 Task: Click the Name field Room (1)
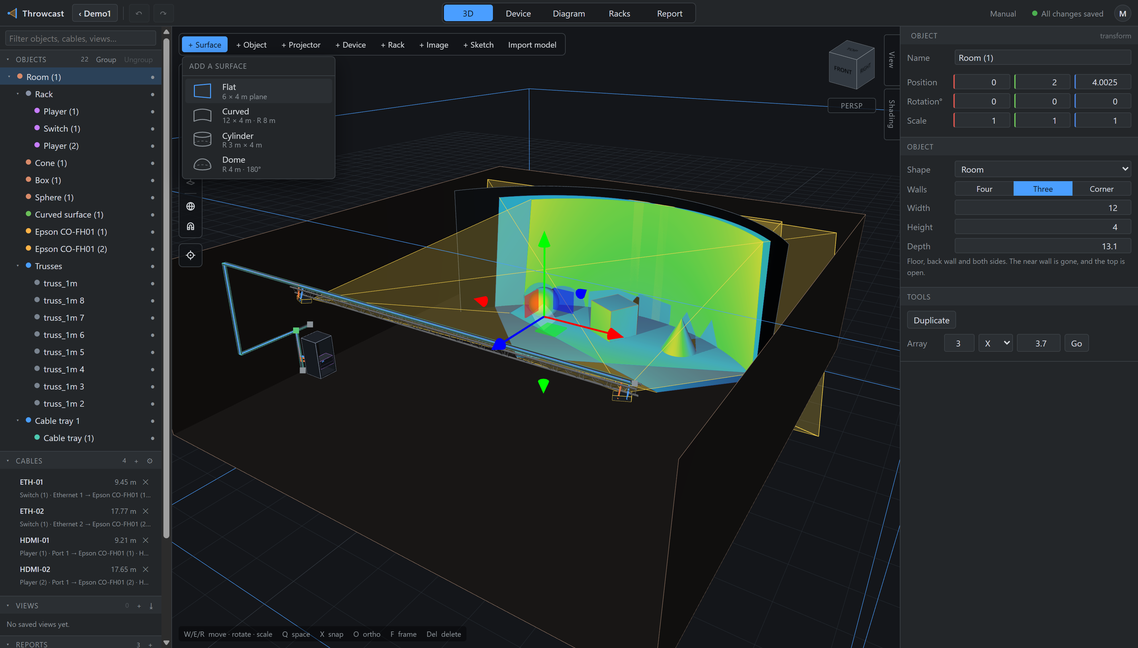tap(1043, 58)
